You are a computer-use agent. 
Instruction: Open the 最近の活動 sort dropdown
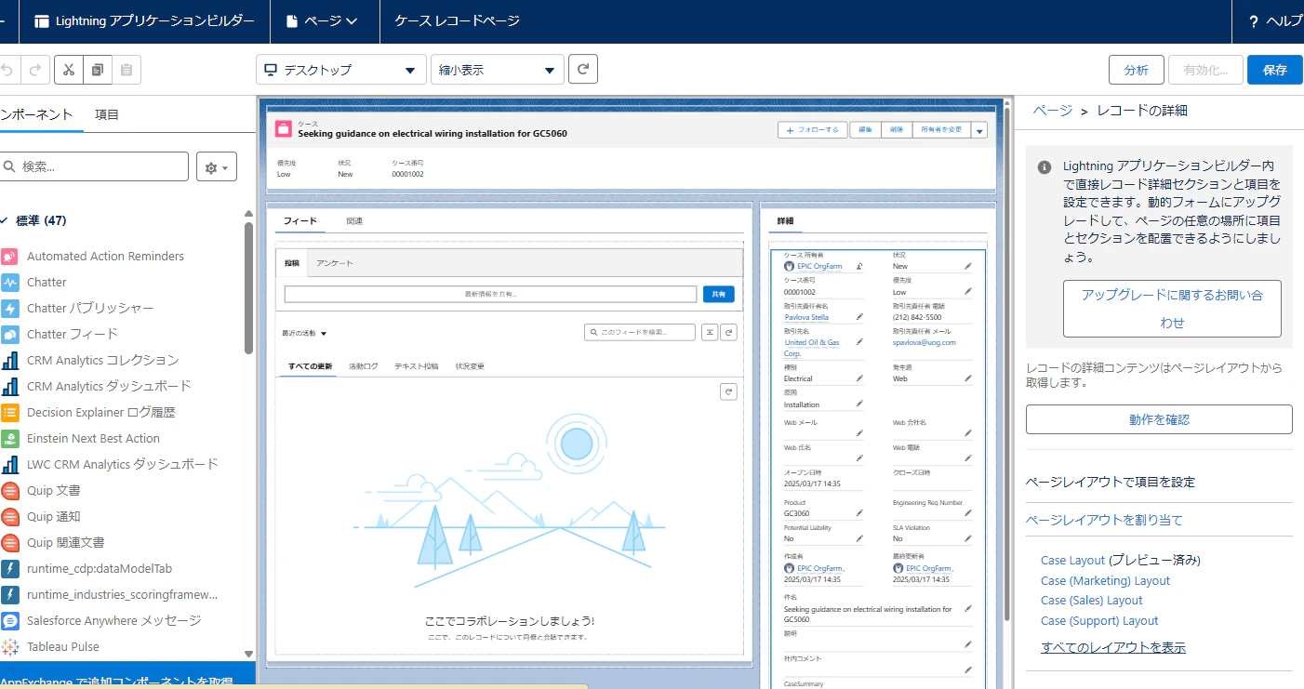304,333
